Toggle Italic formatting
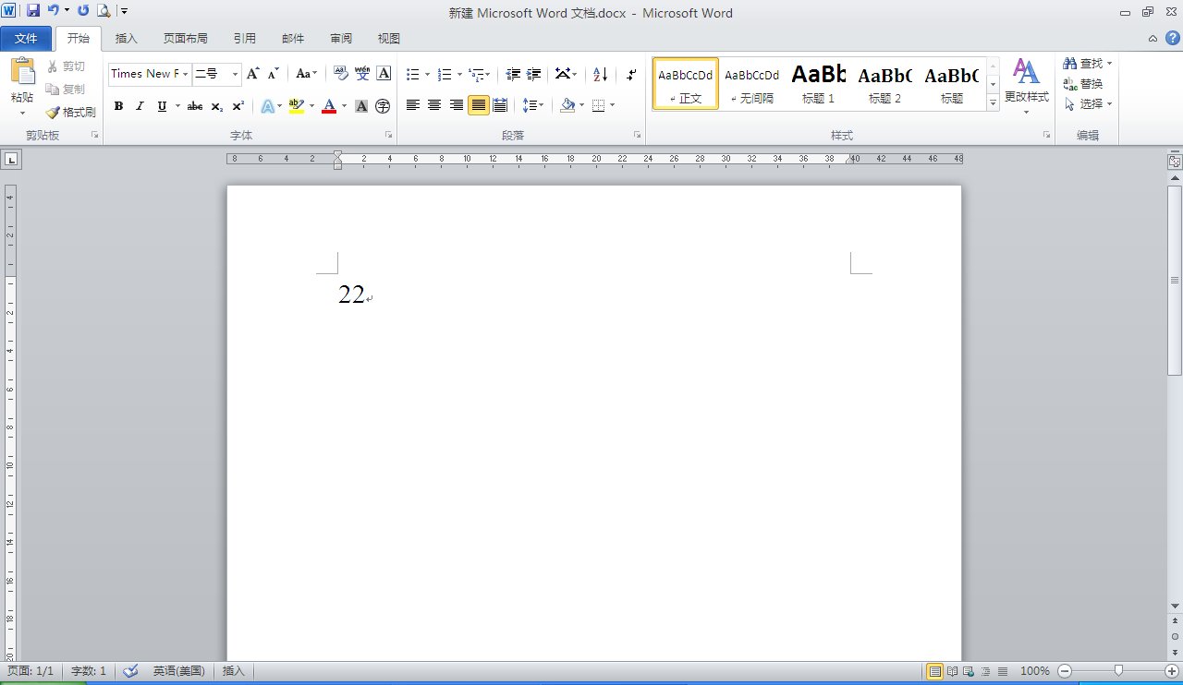The width and height of the screenshot is (1183, 685). pos(140,106)
